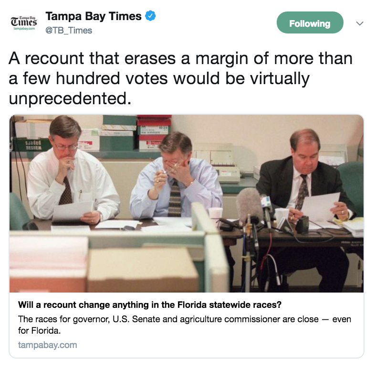Visit the @TB_Times handle link
This screenshot has width=375, height=370.
coord(69,31)
